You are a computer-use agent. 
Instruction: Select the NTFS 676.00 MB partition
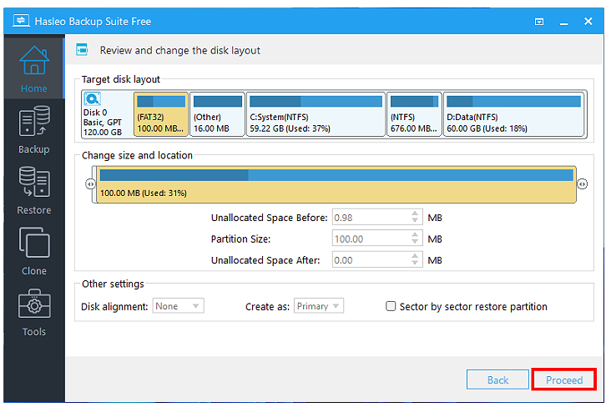(414, 114)
